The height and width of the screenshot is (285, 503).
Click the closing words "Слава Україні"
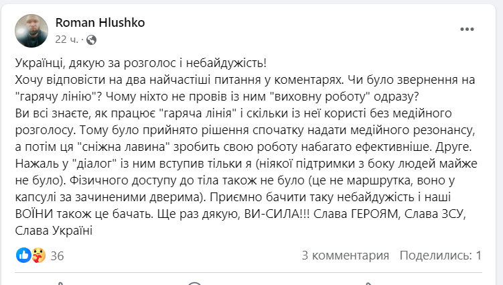pyautogui.click(x=52, y=230)
